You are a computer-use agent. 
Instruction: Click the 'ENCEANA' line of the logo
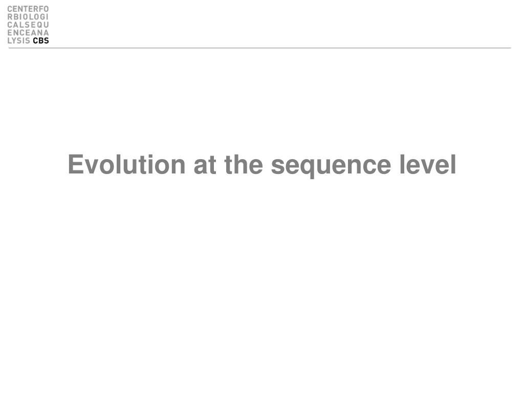28,33
